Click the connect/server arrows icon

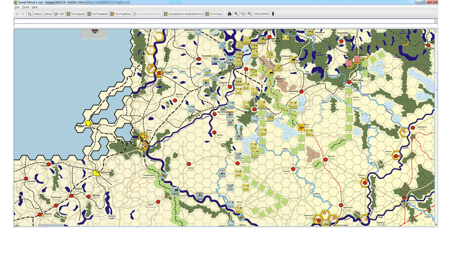tap(30, 14)
